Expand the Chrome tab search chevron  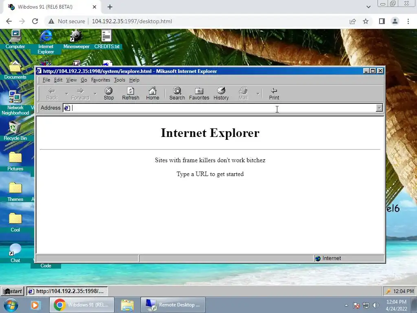pyautogui.click(x=368, y=7)
